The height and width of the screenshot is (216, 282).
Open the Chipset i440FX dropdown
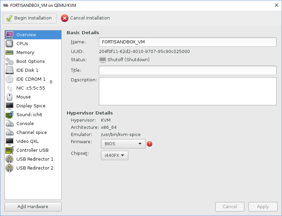pyautogui.click(x=115, y=155)
